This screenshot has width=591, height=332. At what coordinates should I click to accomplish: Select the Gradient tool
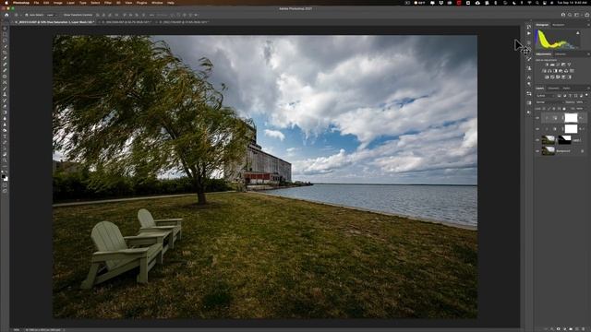click(x=5, y=113)
